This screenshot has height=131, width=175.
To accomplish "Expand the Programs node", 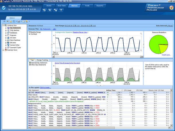I will pos(6,35).
